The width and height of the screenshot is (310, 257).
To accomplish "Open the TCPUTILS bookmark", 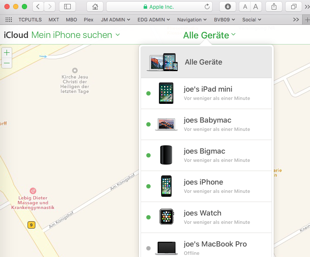I will (30, 20).
